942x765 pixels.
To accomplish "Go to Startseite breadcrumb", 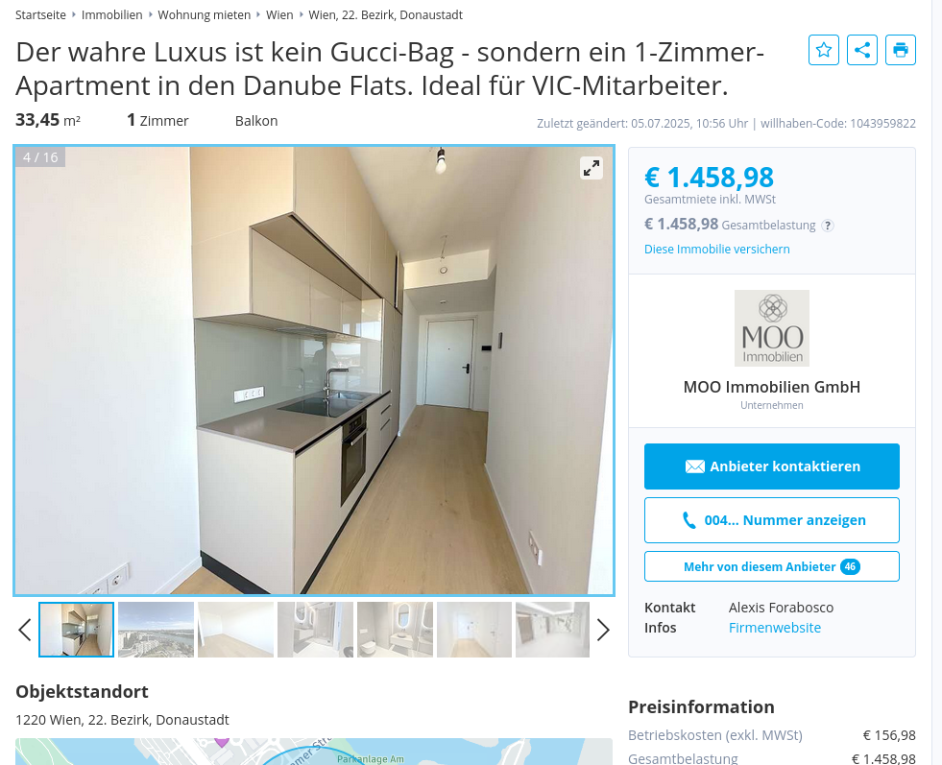I will [x=41, y=15].
